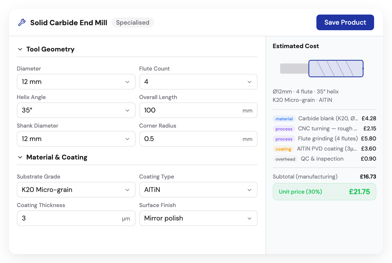Open the Diameter dropdown
This screenshot has width=392, height=263.
pyautogui.click(x=76, y=82)
